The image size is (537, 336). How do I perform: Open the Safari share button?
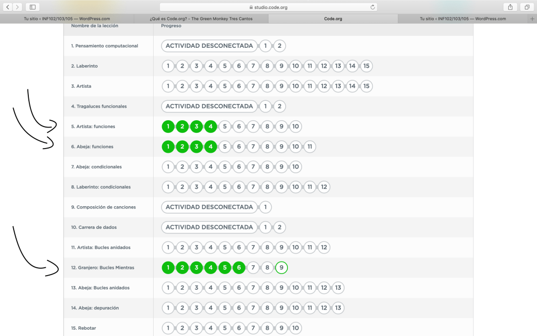pos(510,7)
